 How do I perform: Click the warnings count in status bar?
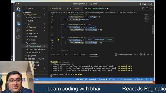[37, 79]
